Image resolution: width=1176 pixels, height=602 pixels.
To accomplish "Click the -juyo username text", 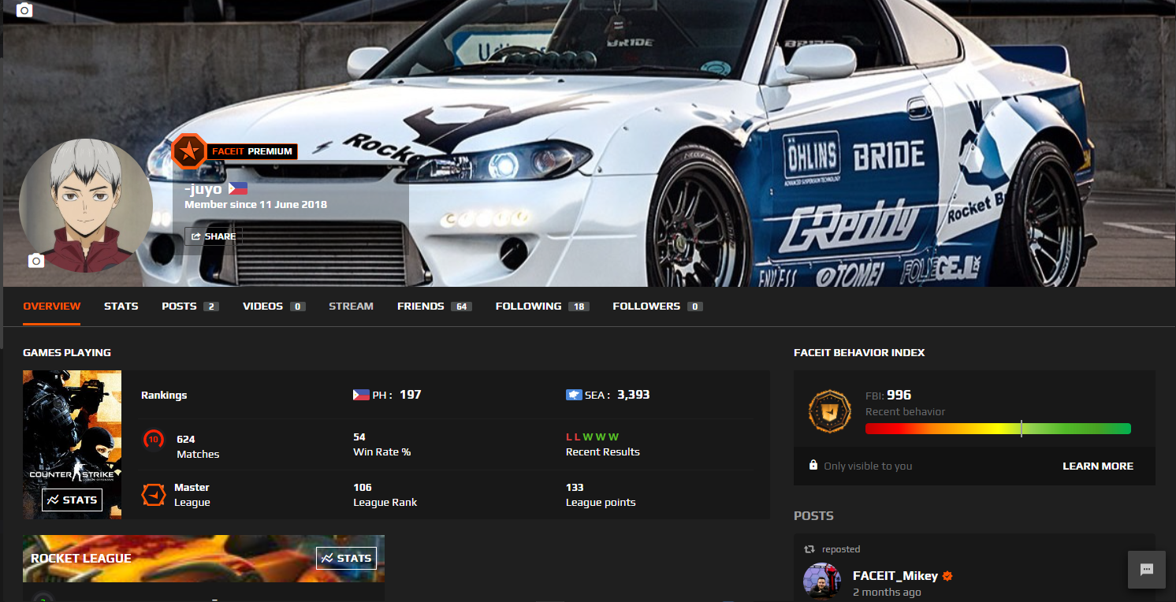I will pos(203,189).
